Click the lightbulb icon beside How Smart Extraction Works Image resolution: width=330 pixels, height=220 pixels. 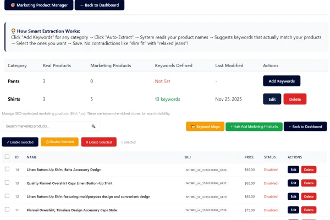tap(13, 31)
